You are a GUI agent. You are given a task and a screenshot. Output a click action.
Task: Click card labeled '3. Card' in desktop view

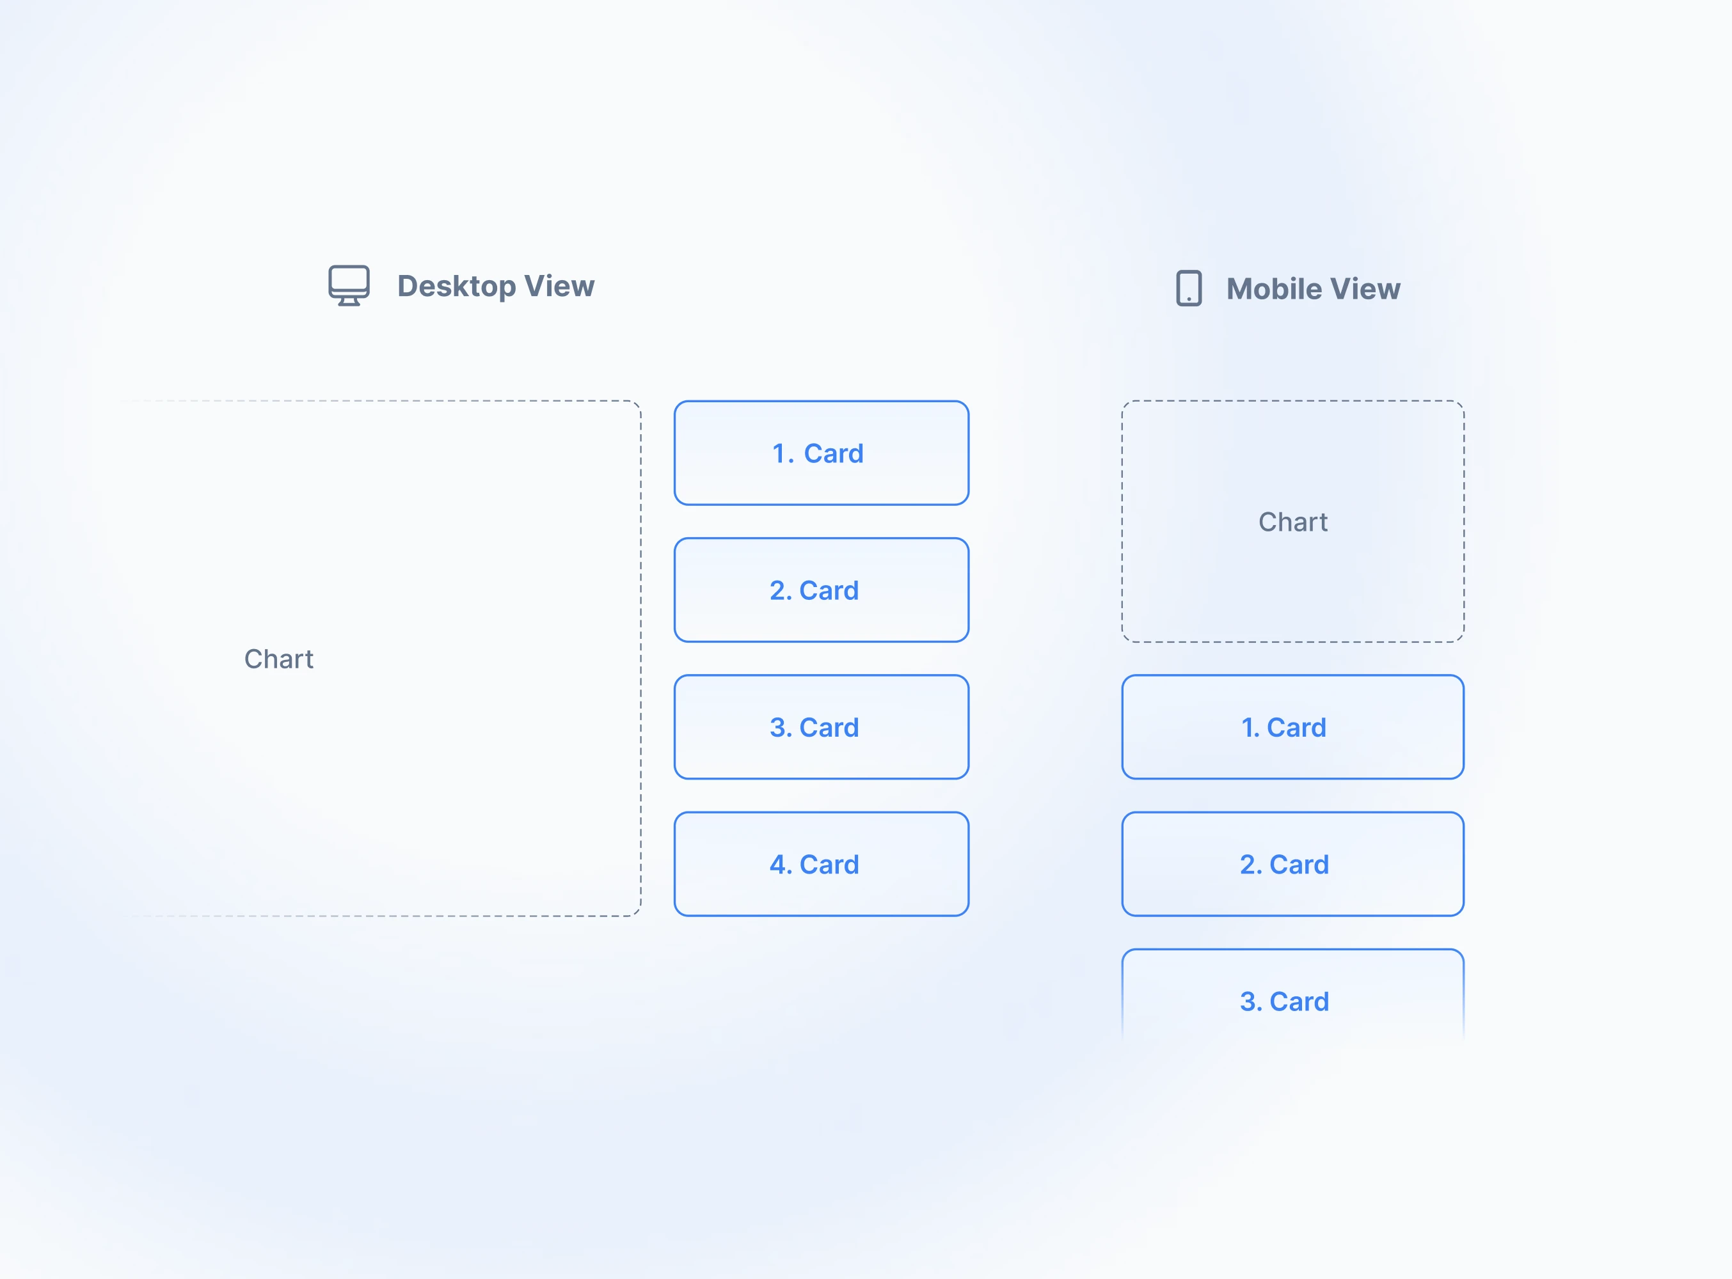point(818,725)
